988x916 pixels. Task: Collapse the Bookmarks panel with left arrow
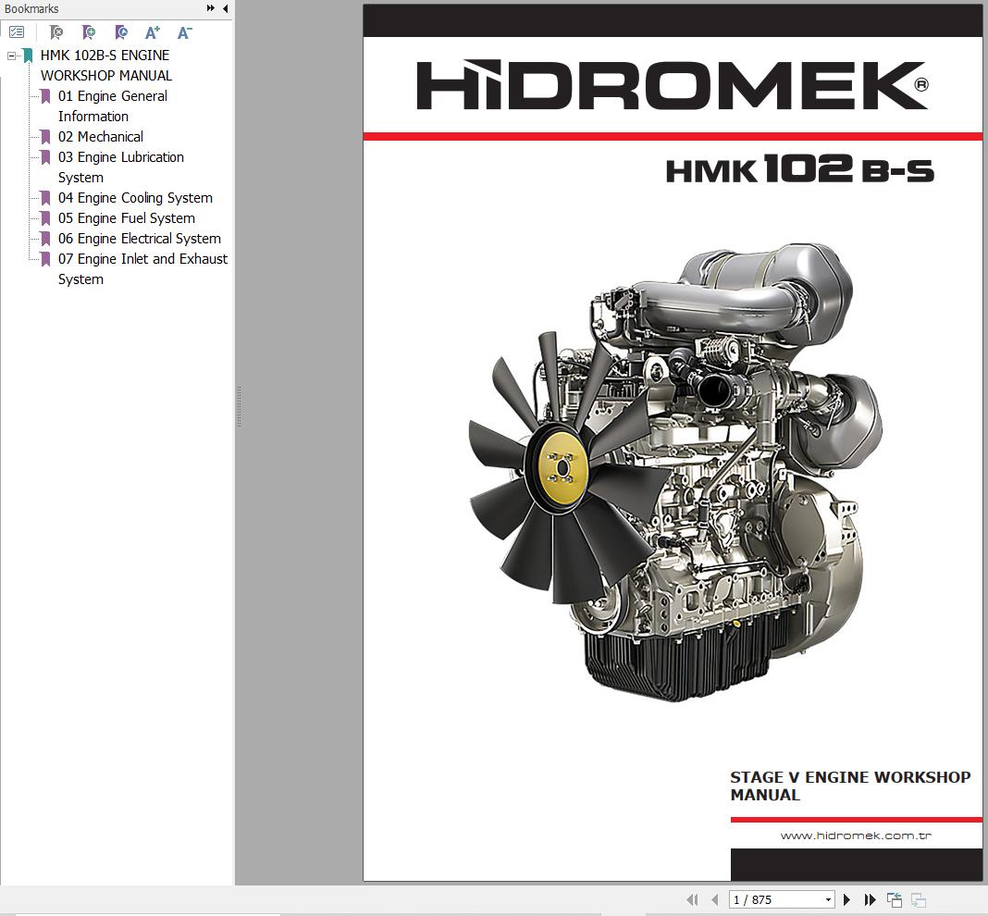coord(225,9)
